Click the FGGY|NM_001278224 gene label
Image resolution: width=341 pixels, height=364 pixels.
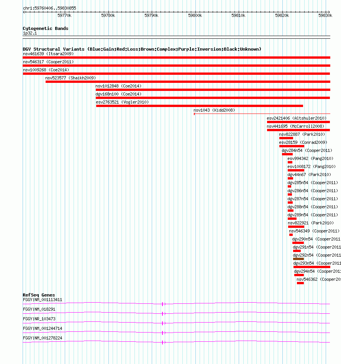click(43, 338)
